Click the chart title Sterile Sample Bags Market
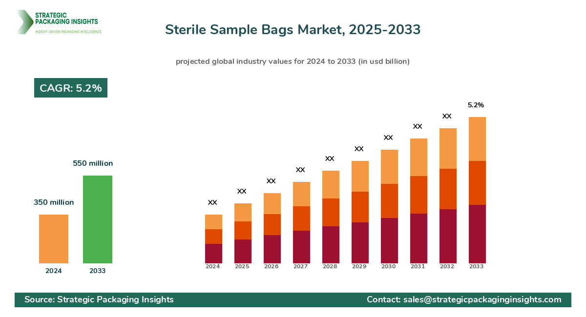This screenshot has width=586, height=317. [x=293, y=30]
